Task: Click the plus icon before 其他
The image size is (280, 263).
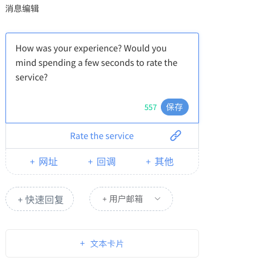Action: (x=148, y=162)
